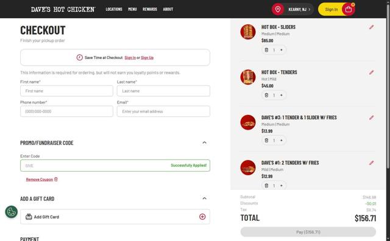
Task: Click the Dave's #3 product image
Action: [248, 122]
